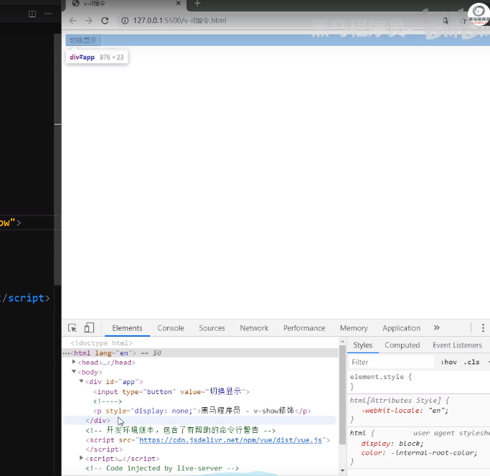This screenshot has width=490, height=476.
Task: Select the p style="display: none;" node
Action: 202,411
